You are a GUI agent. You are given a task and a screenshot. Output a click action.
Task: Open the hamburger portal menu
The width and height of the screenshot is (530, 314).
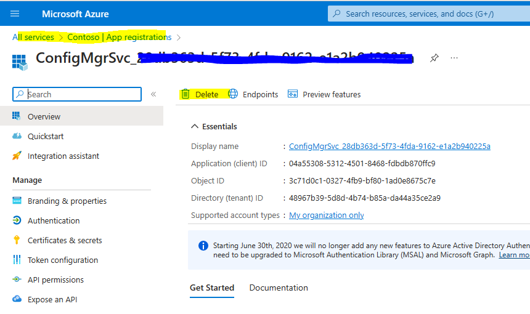15,14
